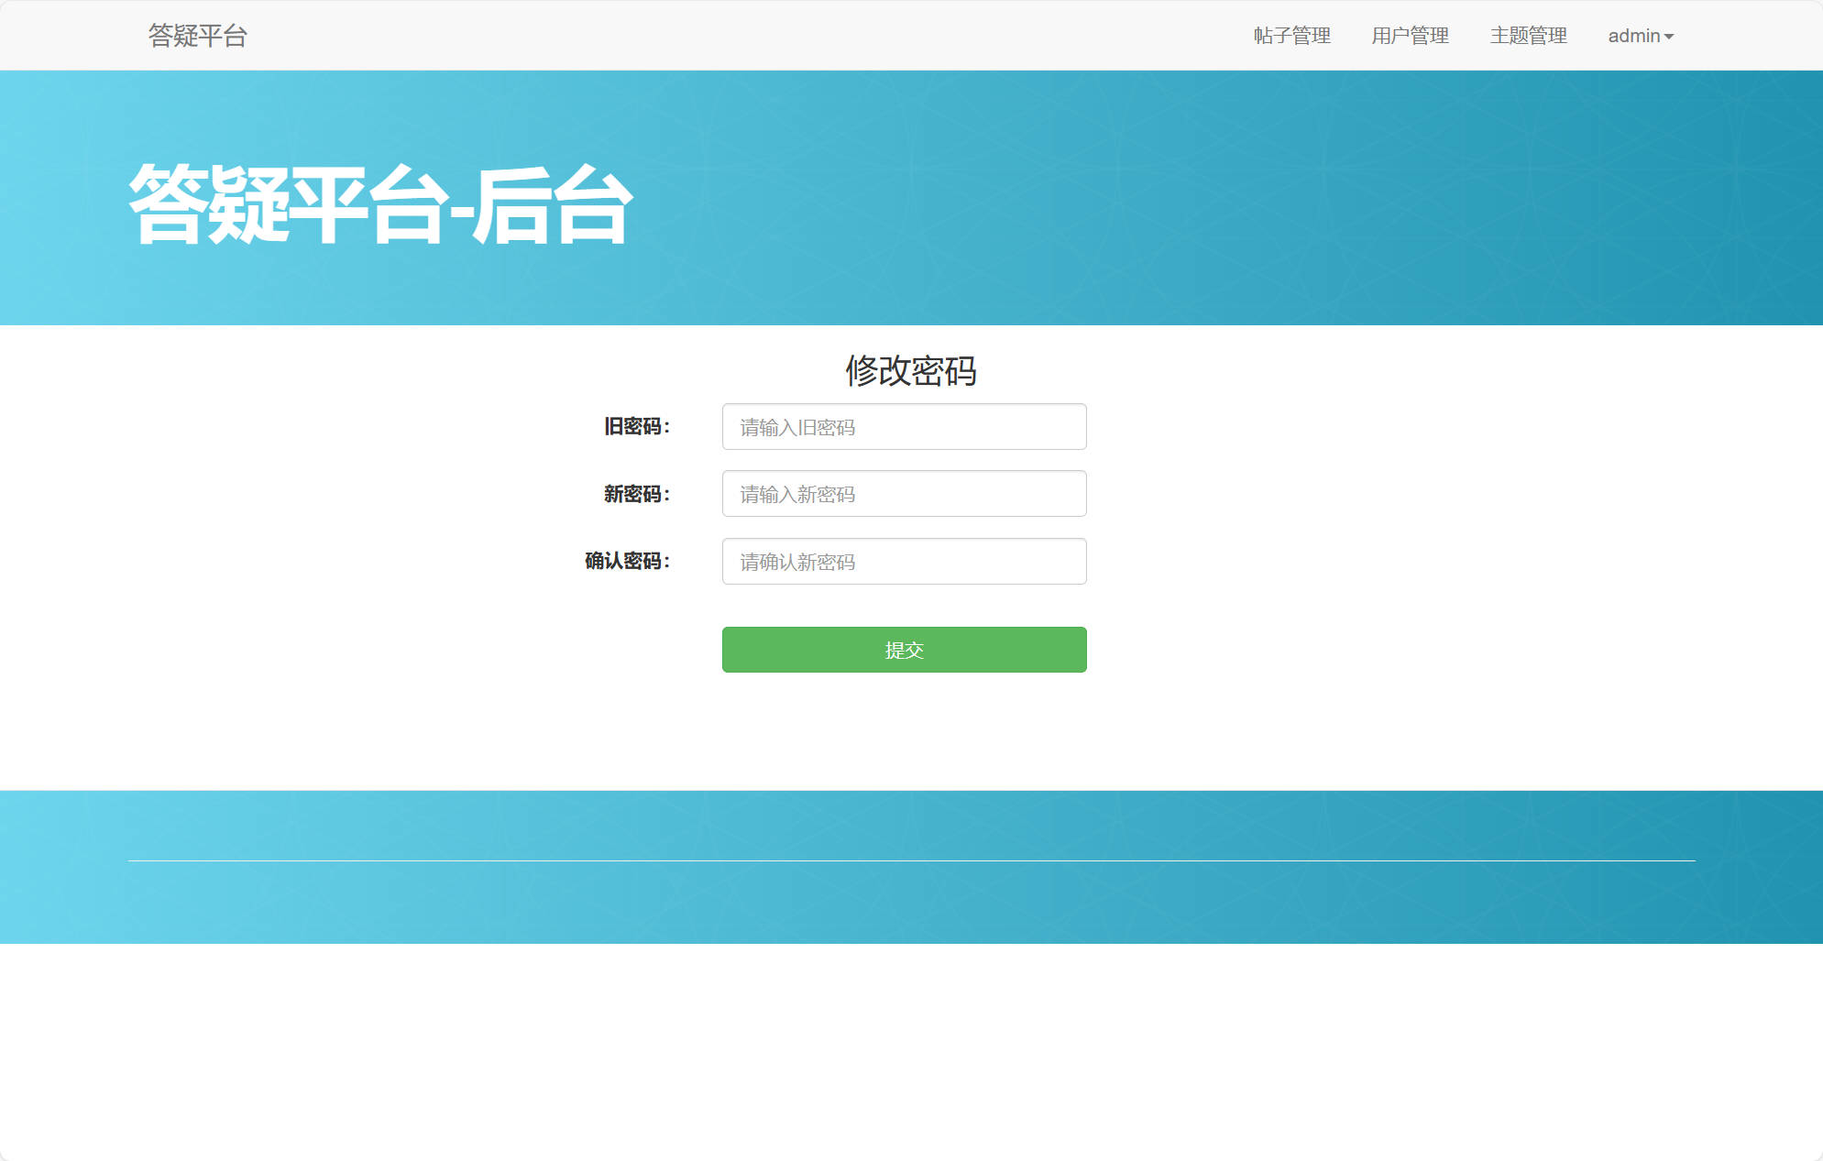The width and height of the screenshot is (1823, 1161).
Task: Focus the 新密码 text box
Action: [x=904, y=494]
